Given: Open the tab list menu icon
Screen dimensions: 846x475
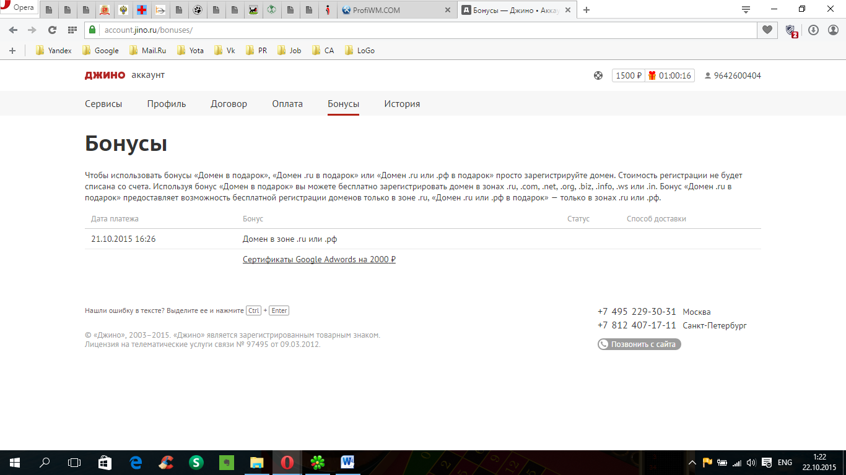Looking at the screenshot, I should pyautogui.click(x=746, y=9).
